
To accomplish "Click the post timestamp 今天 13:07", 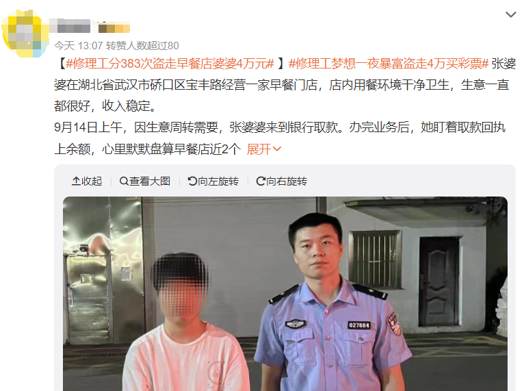I will [79, 45].
